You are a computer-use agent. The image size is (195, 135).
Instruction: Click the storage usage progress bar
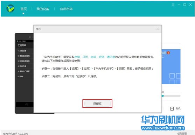171,96
